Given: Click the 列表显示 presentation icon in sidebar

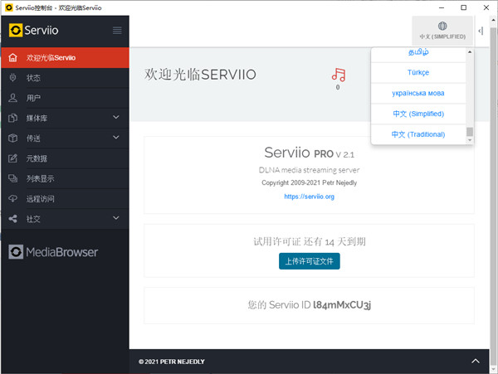Looking at the screenshot, I should [x=12, y=178].
